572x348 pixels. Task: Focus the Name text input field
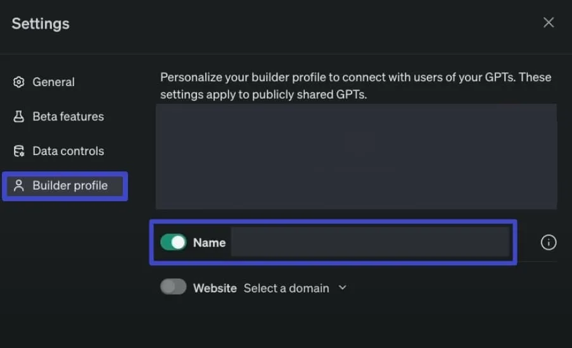point(371,242)
